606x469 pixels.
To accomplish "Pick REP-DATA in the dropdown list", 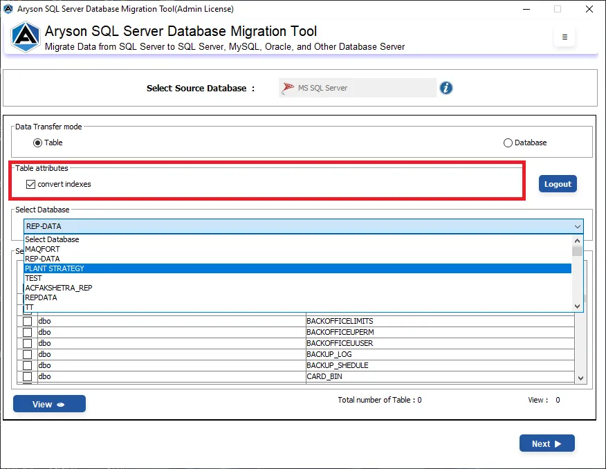I will click(297, 259).
